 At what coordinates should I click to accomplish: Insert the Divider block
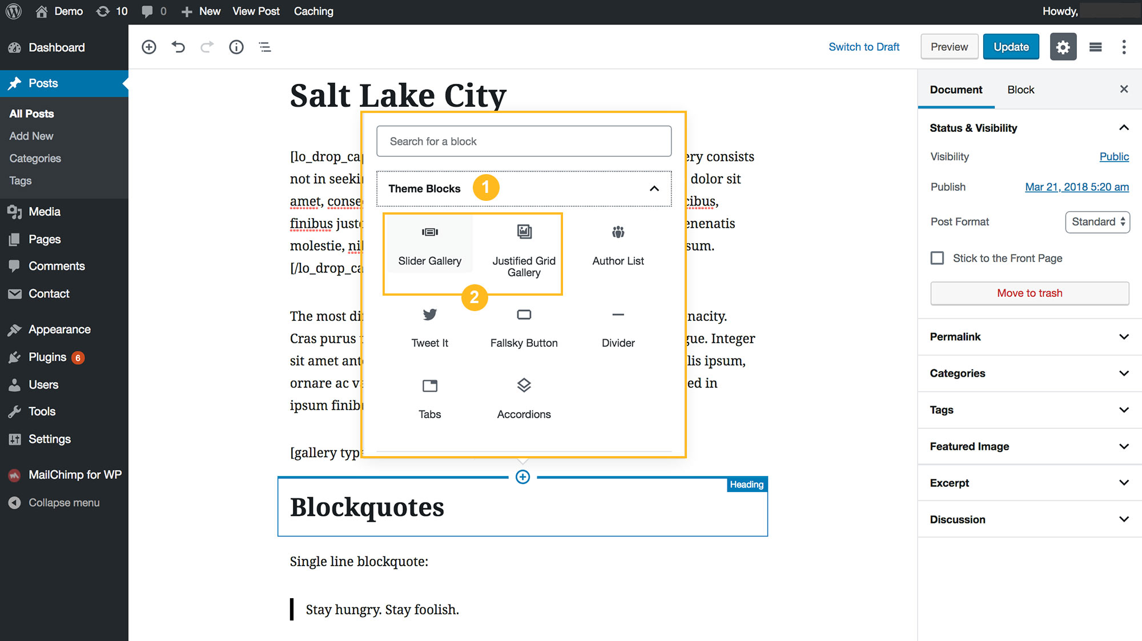tap(618, 327)
